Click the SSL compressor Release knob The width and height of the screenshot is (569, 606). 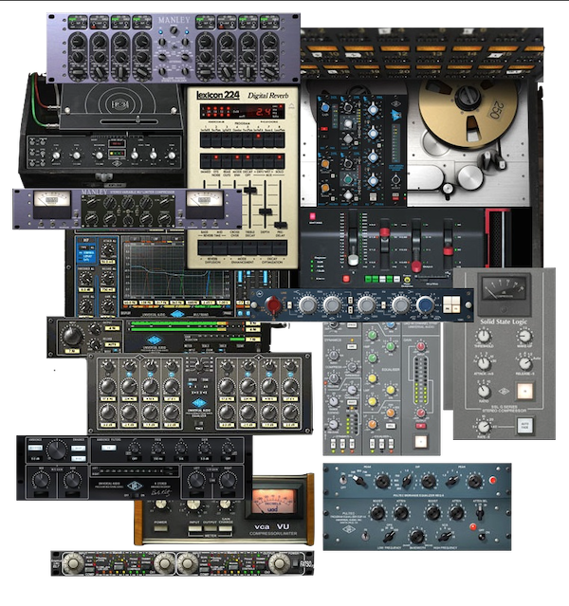pyautogui.click(x=524, y=363)
